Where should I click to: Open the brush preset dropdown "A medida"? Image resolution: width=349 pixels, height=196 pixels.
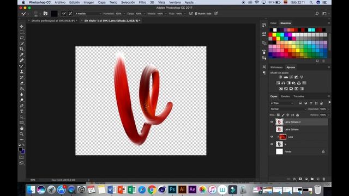tap(88, 14)
